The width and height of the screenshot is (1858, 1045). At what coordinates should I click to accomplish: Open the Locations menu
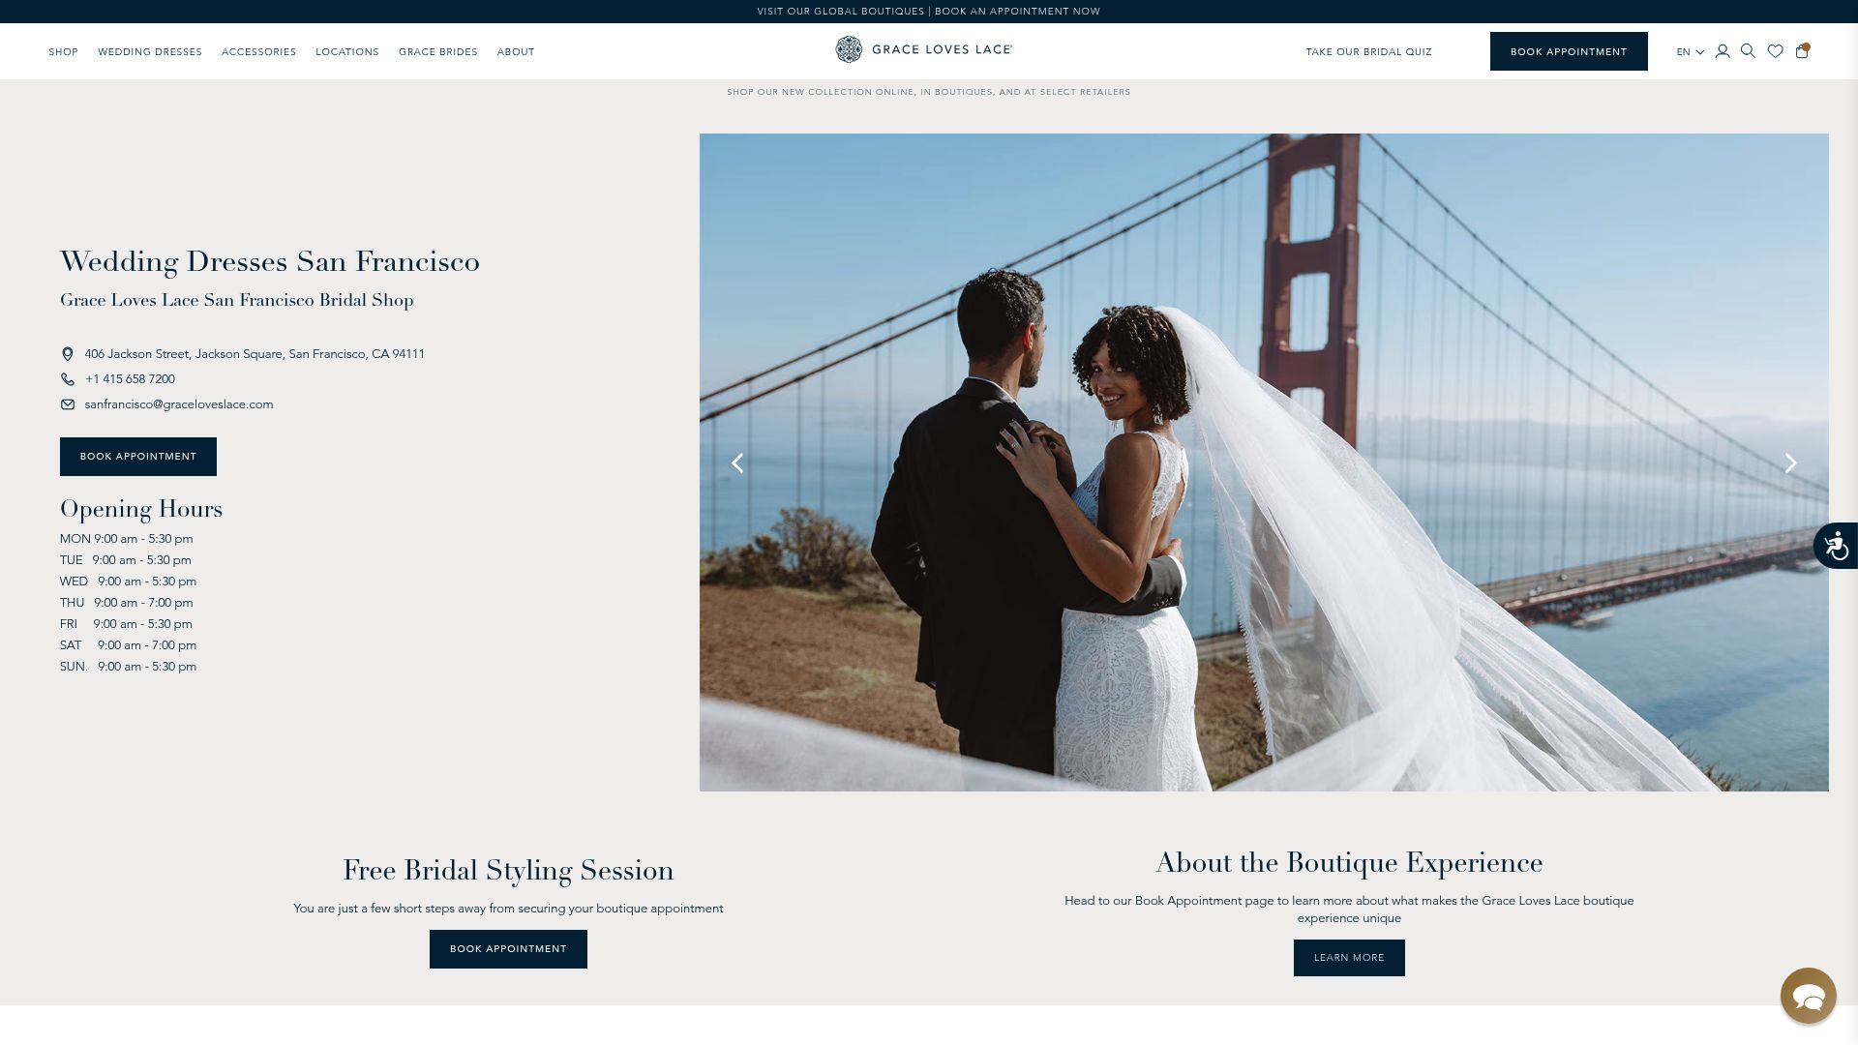pyautogui.click(x=347, y=52)
